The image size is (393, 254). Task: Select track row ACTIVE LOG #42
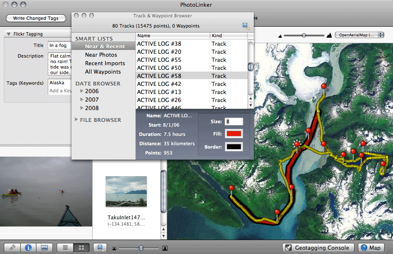(192, 84)
